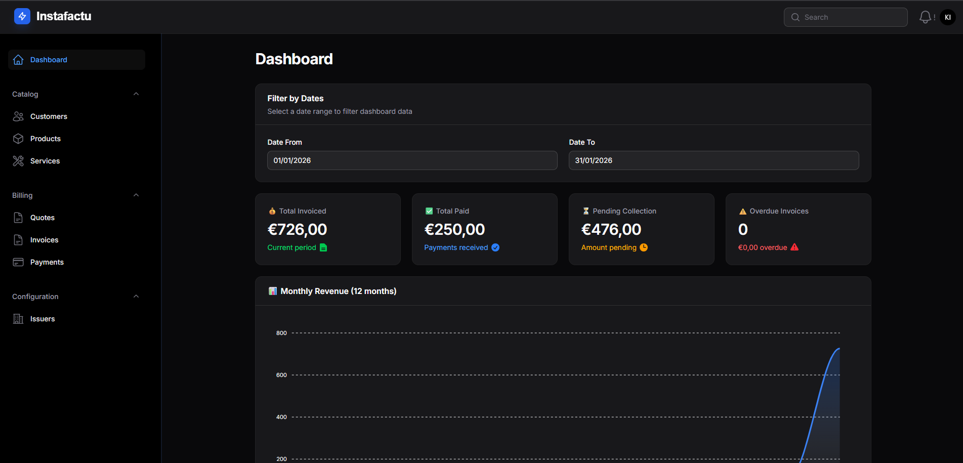Open Quotes via the document icon
Image resolution: width=963 pixels, height=463 pixels.
(18, 218)
